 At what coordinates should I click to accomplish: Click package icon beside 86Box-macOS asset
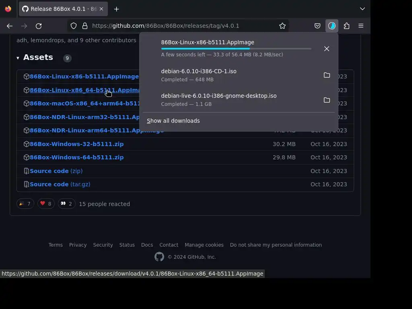(26, 103)
